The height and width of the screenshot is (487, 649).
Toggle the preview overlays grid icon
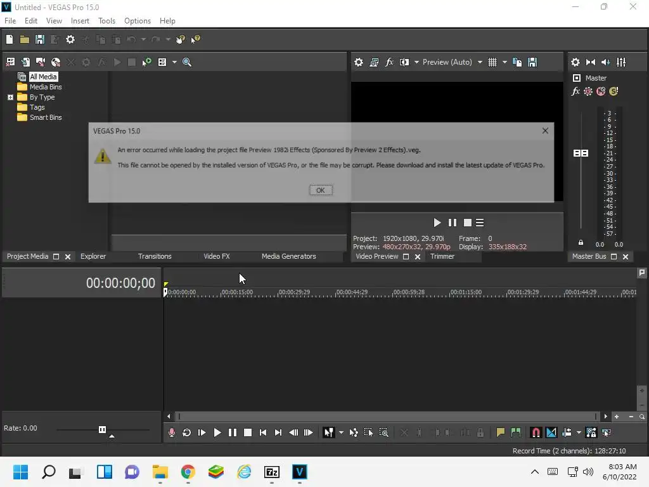click(492, 62)
